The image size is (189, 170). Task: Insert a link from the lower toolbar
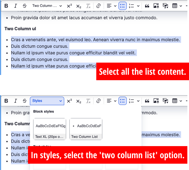98,101
